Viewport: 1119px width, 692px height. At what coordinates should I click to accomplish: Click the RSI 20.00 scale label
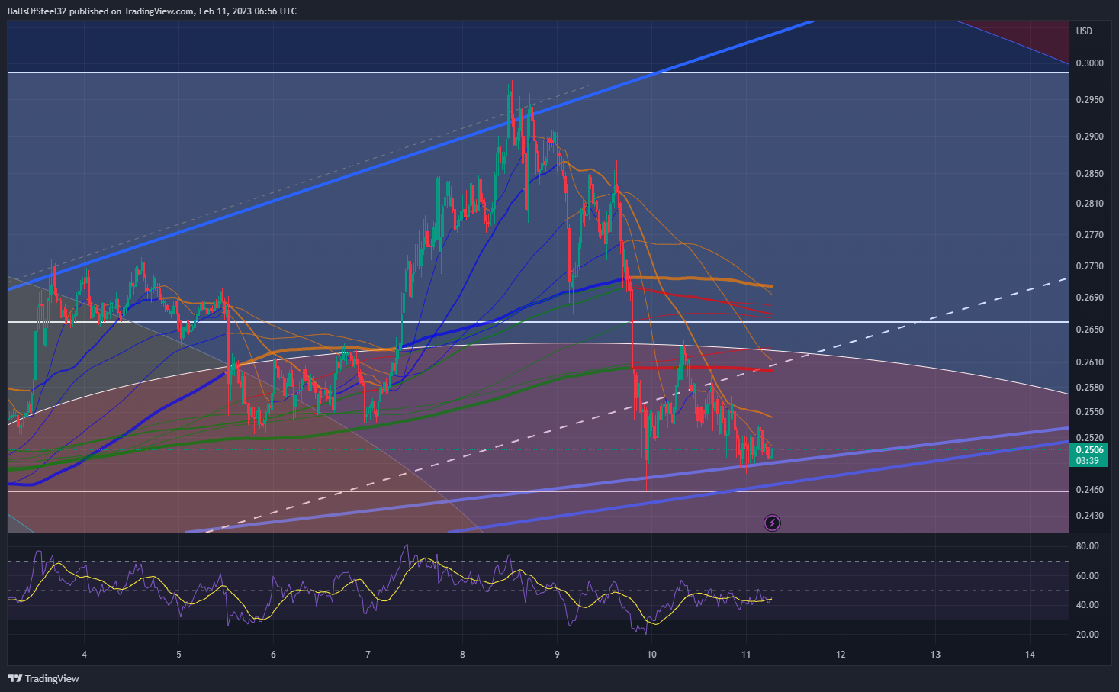[x=1088, y=635]
